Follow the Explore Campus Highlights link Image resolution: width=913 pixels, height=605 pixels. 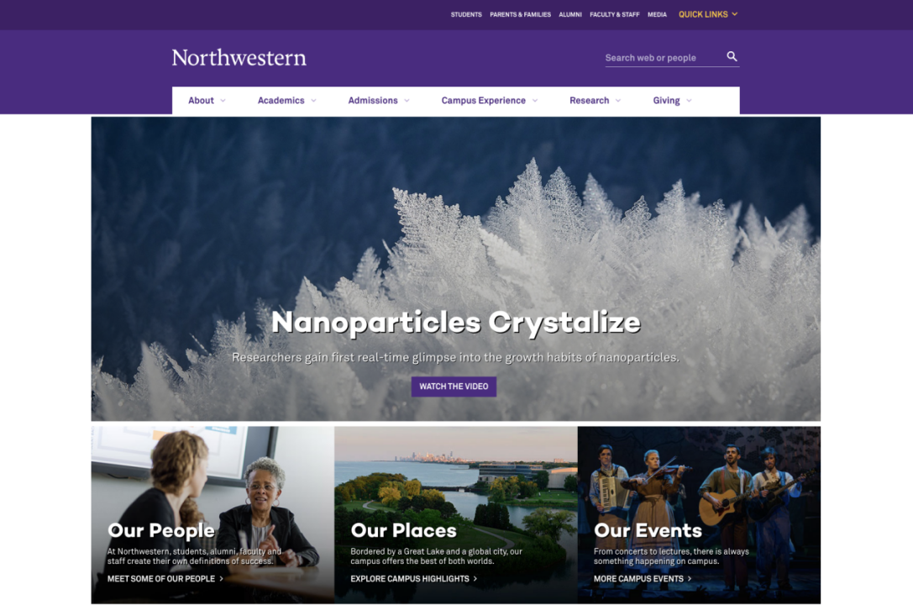tap(414, 579)
